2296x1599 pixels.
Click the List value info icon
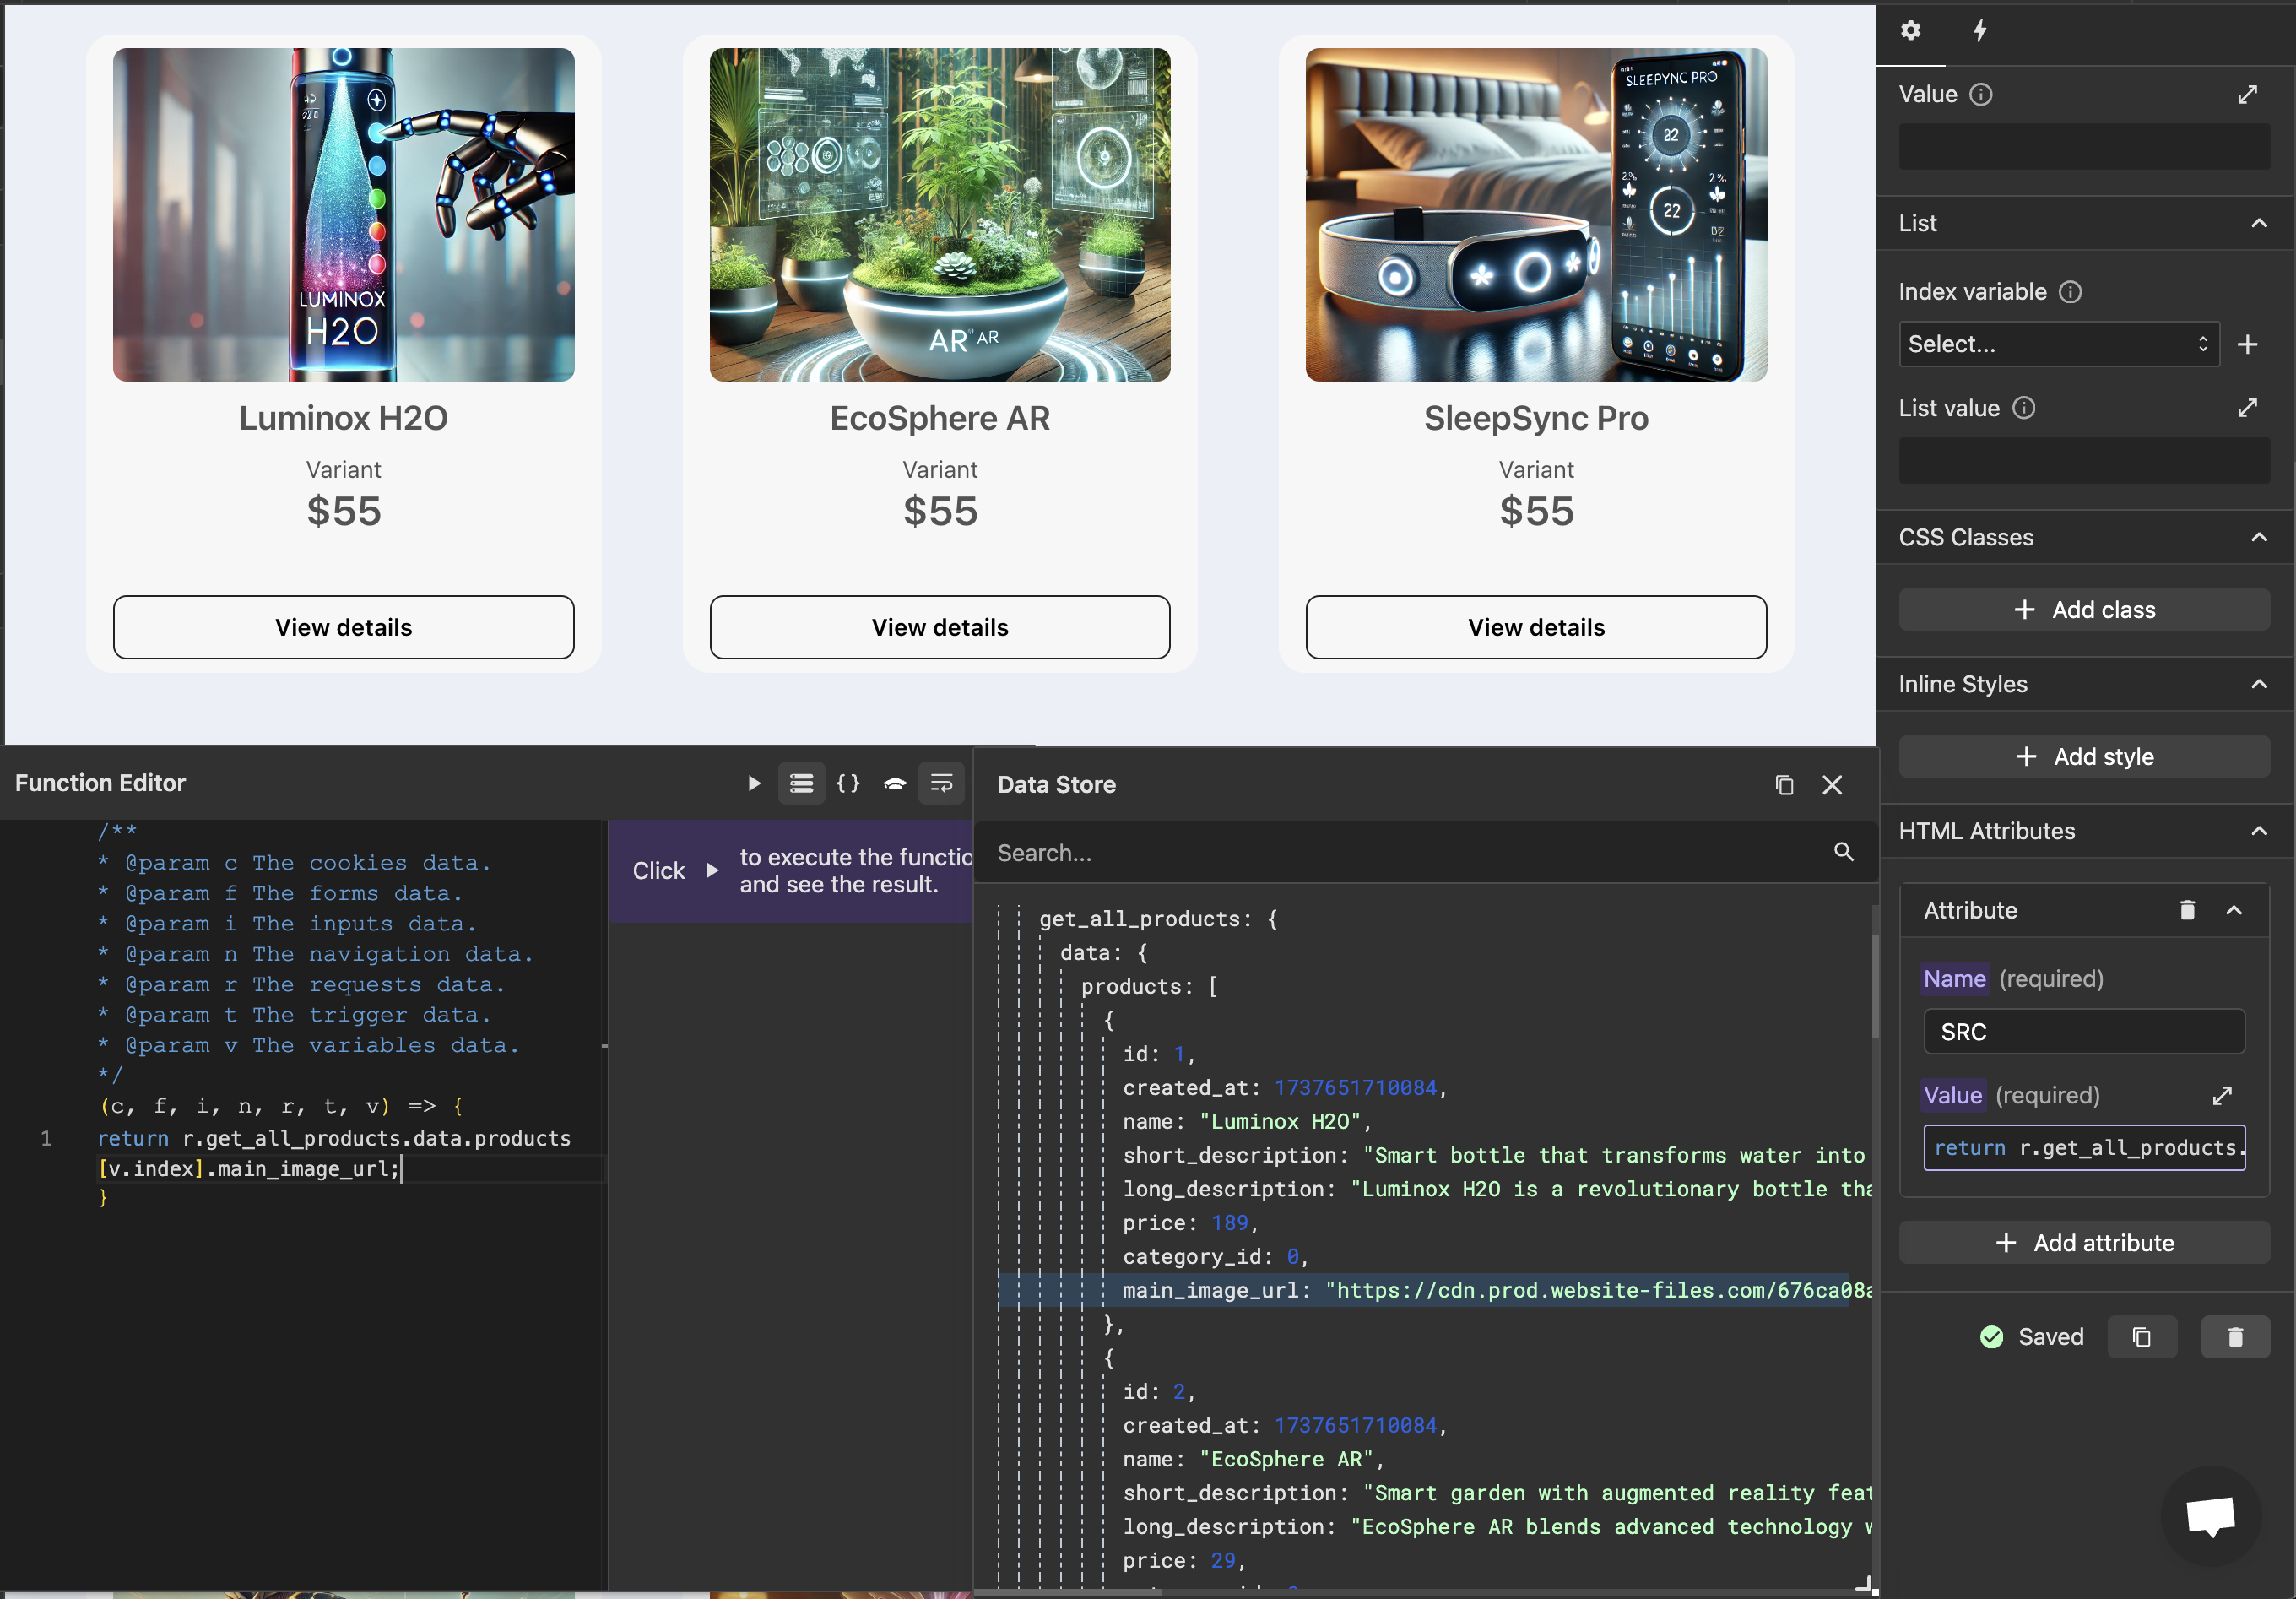point(2023,408)
